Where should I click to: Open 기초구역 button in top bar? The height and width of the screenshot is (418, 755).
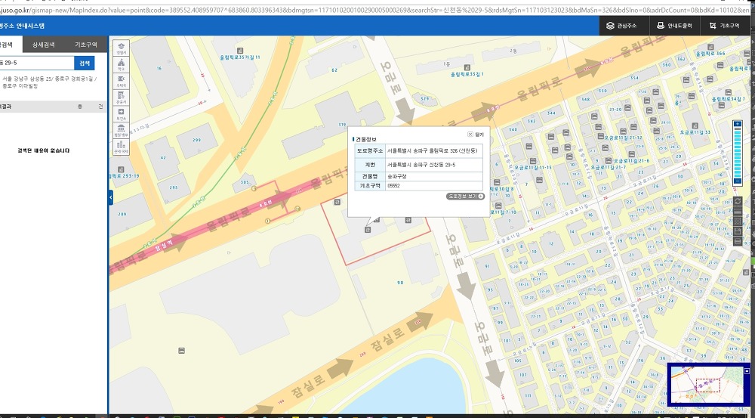point(724,26)
